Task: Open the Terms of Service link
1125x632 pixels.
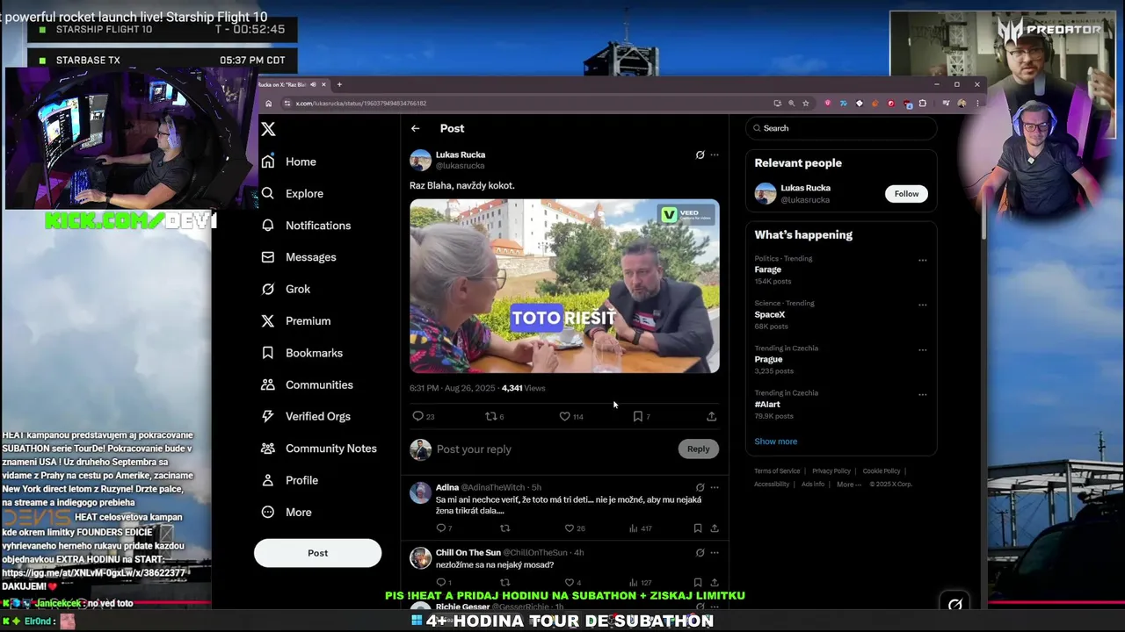Action: [x=777, y=471]
